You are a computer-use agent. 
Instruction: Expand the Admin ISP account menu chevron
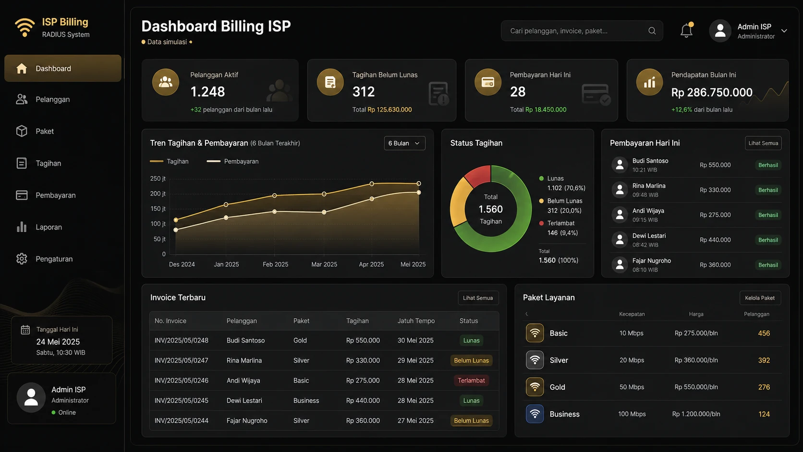784,31
